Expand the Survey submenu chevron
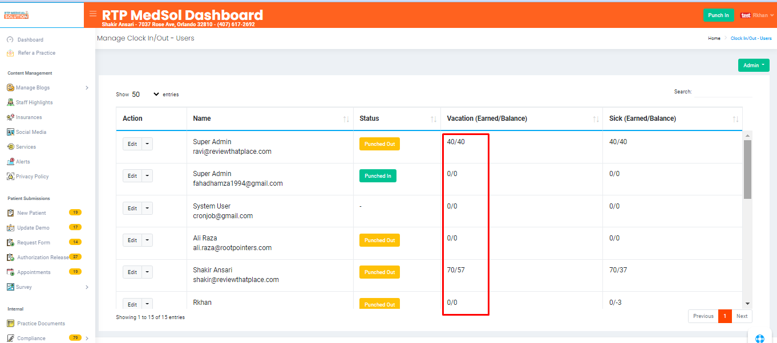Image resolution: width=777 pixels, height=343 pixels. [87, 287]
